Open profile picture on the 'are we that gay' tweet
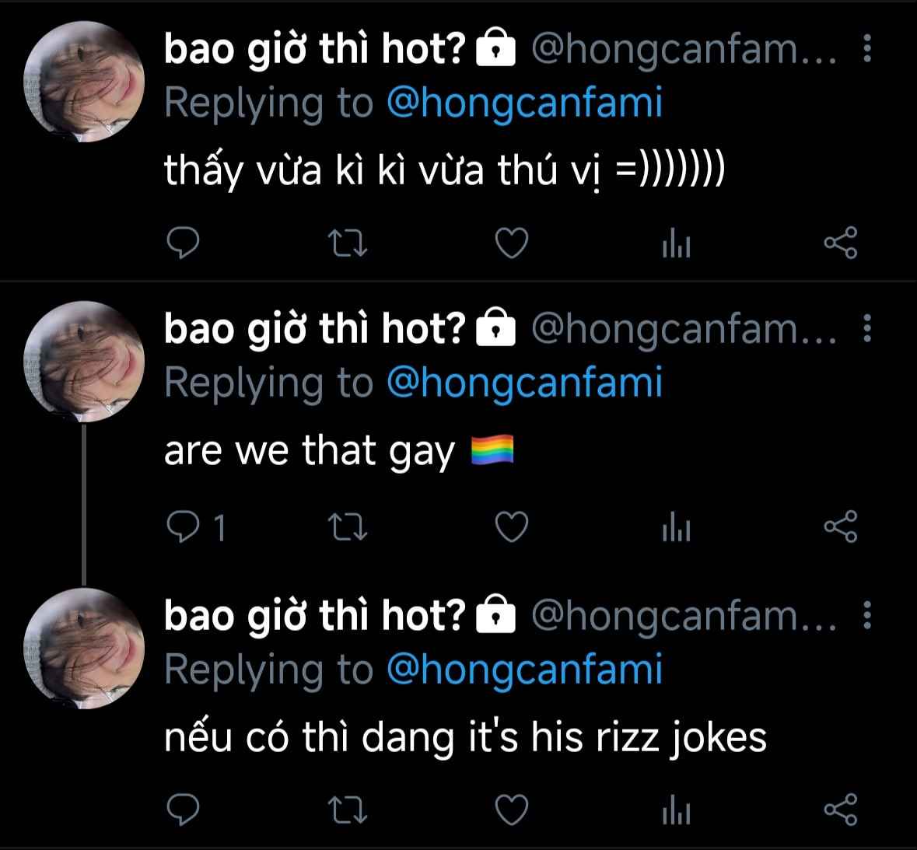This screenshot has height=850, width=917. pyautogui.click(x=85, y=362)
